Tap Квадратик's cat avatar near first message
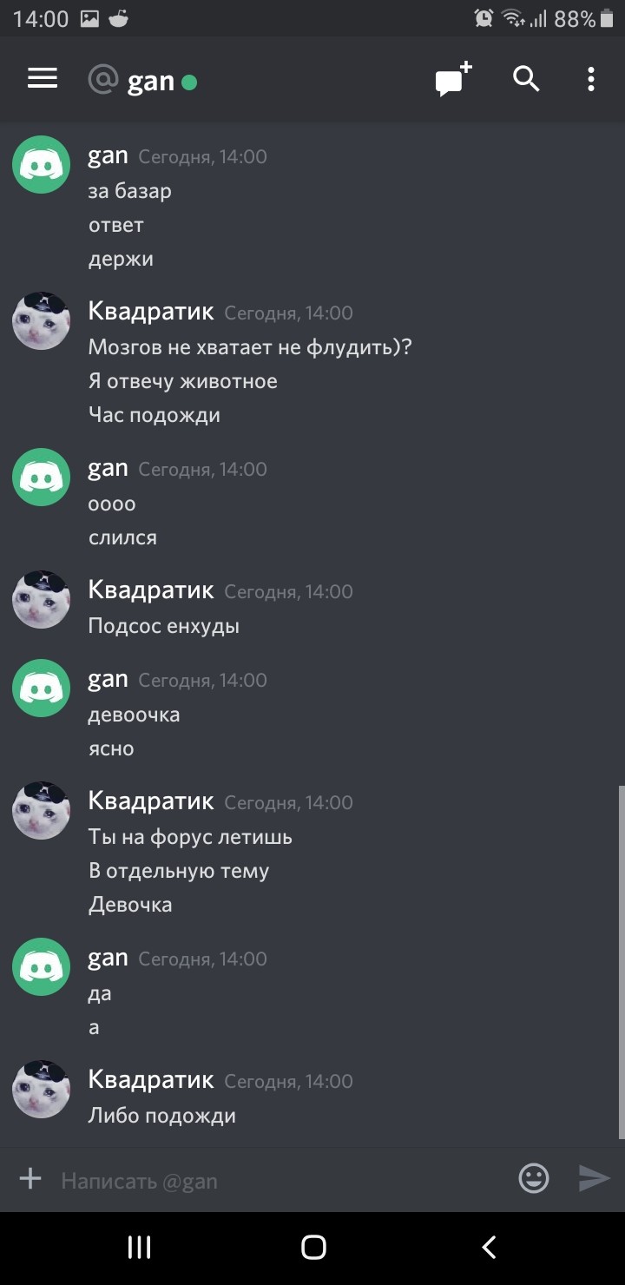The width and height of the screenshot is (625, 1285). pos(41,320)
